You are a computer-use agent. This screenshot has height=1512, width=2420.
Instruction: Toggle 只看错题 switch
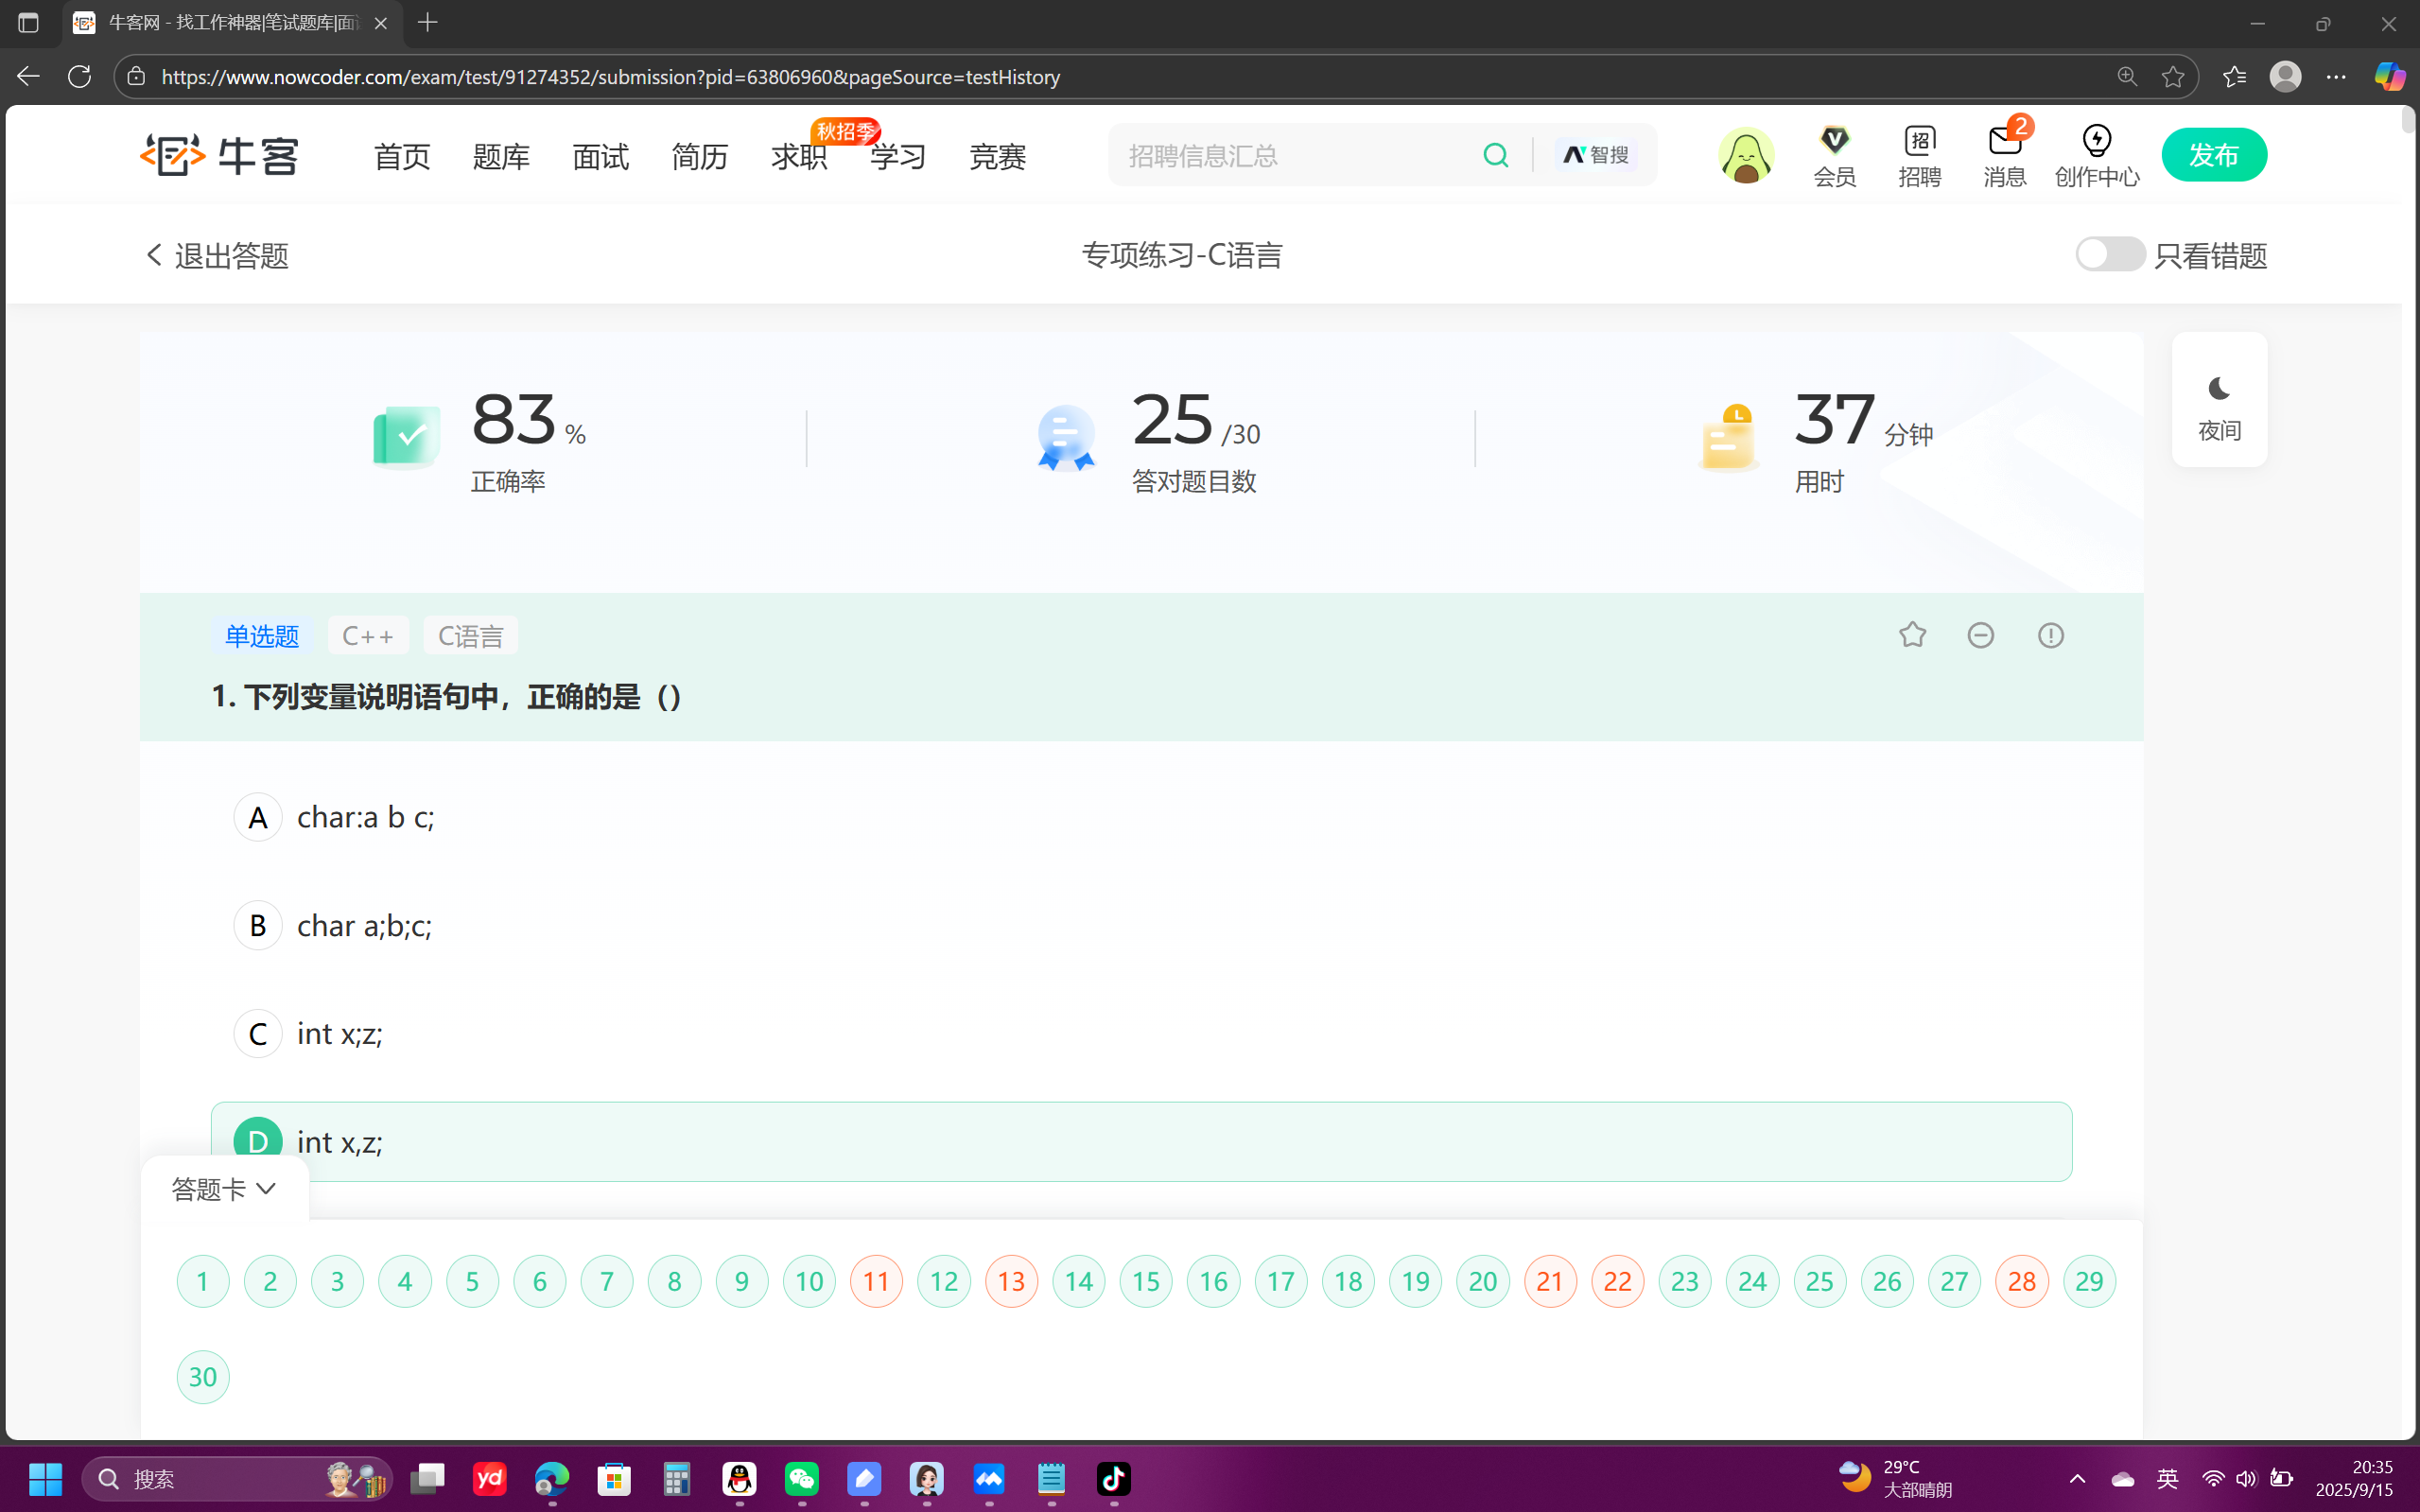coord(2110,254)
